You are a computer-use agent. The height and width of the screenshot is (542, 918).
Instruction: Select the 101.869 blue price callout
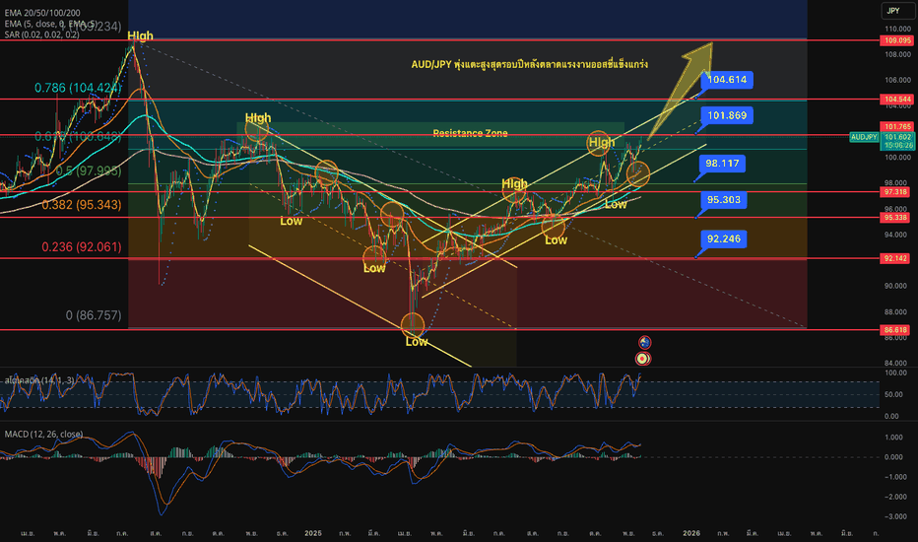click(x=727, y=115)
